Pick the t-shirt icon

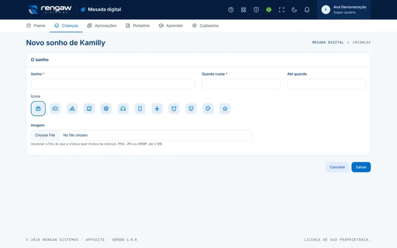pyautogui.click(x=174, y=108)
